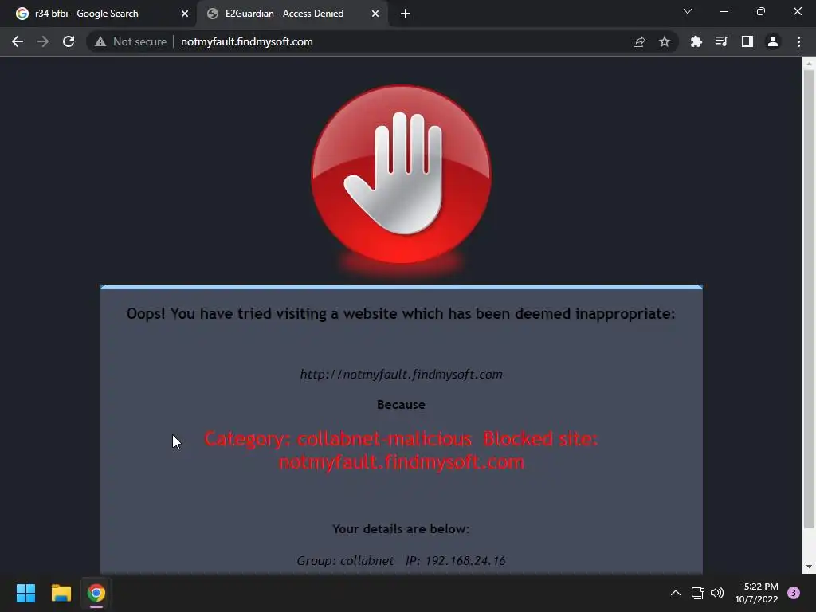Share this page using the share icon

coord(639,41)
